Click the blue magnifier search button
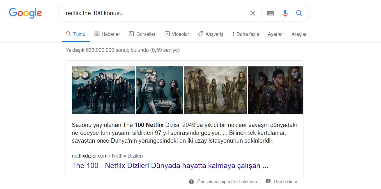Screen dimensions: 381x189 coord(299,13)
